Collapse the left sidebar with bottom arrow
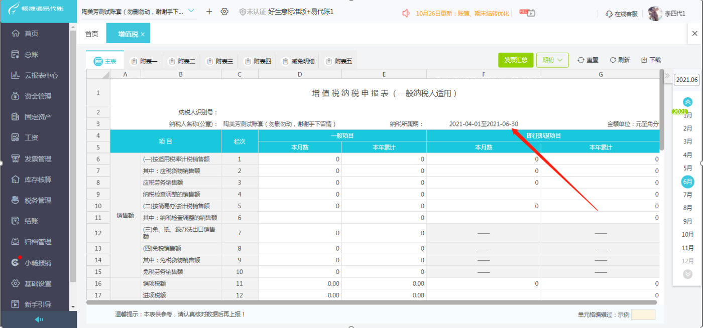This screenshot has width=703, height=328. point(38,319)
